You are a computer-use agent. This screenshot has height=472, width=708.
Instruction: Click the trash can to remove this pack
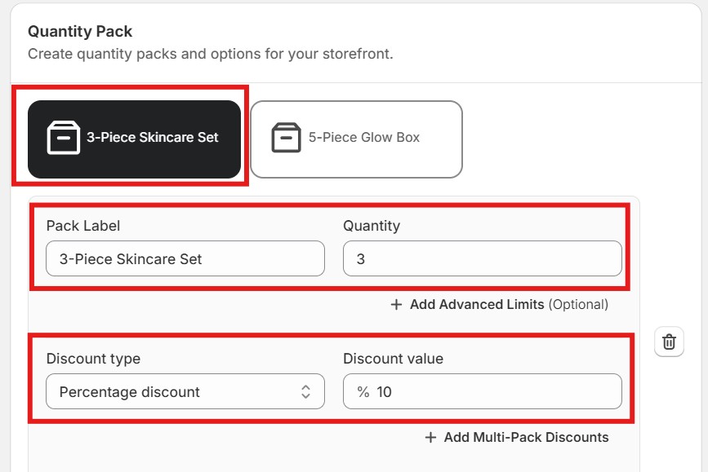(x=669, y=342)
